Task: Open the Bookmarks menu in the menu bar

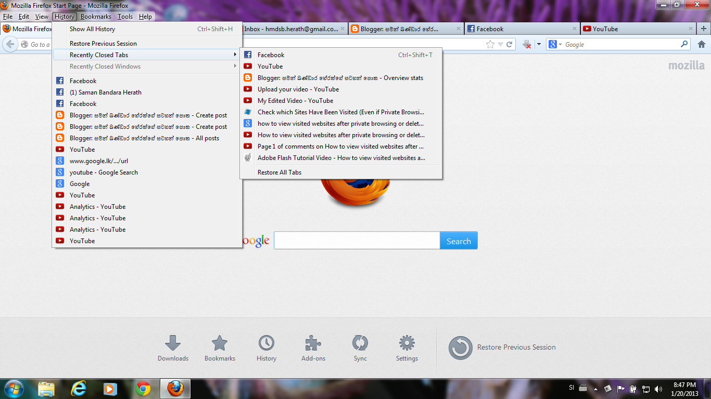Action: (x=96, y=17)
